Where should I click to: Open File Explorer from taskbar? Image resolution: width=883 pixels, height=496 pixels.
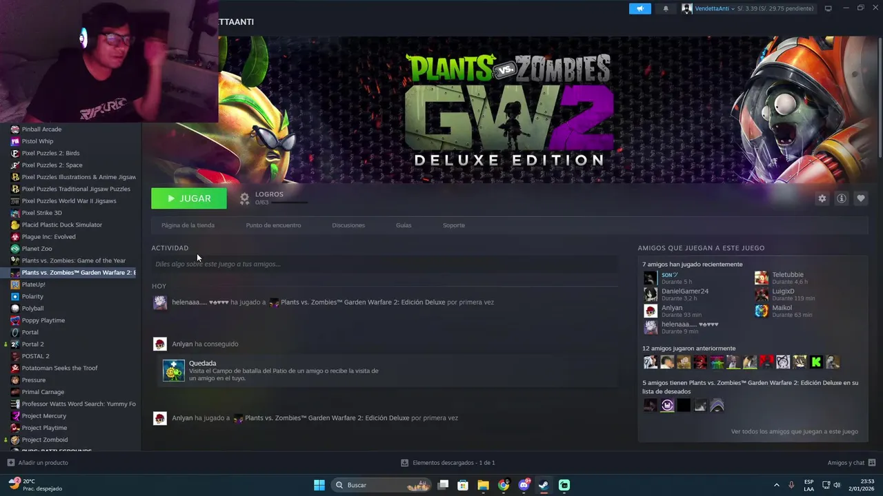tap(483, 485)
